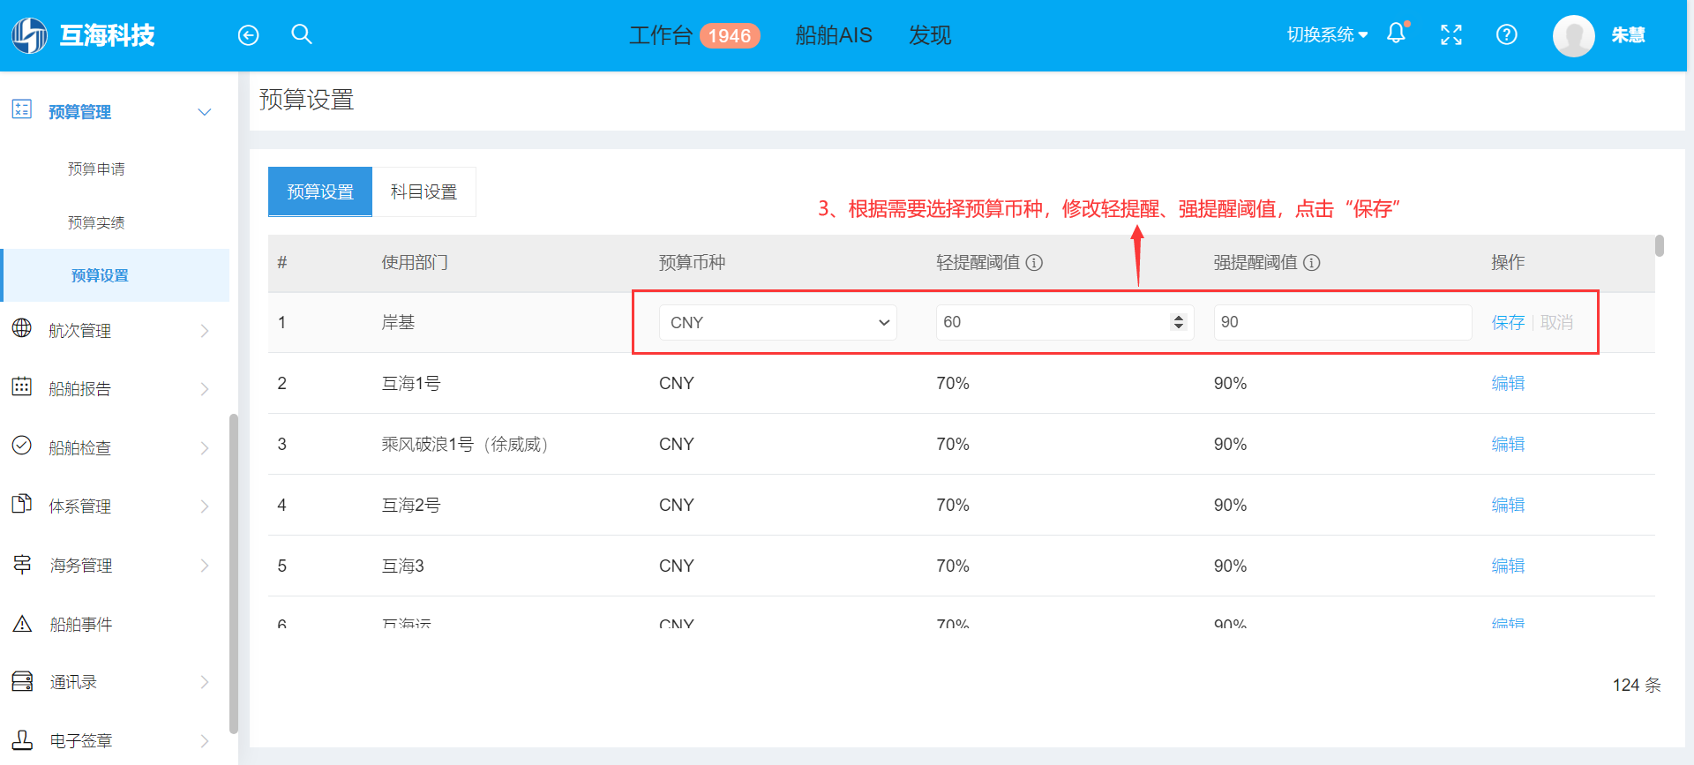This screenshot has height=765, width=1694.
Task: Click 编辑 for 互海1号
Action: coord(1508,383)
